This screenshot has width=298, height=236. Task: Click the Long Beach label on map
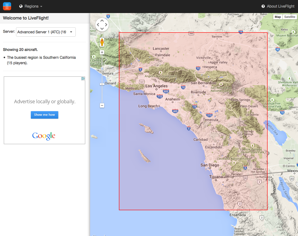click(x=148, y=106)
